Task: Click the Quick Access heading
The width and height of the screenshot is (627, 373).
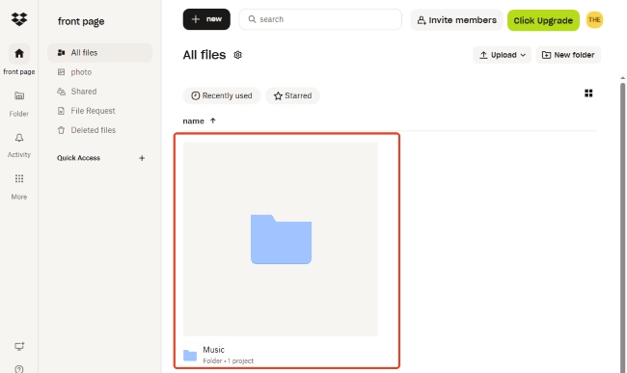Action: 78,158
